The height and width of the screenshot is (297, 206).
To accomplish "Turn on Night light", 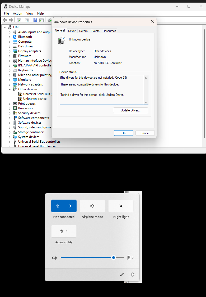I will 121,206.
